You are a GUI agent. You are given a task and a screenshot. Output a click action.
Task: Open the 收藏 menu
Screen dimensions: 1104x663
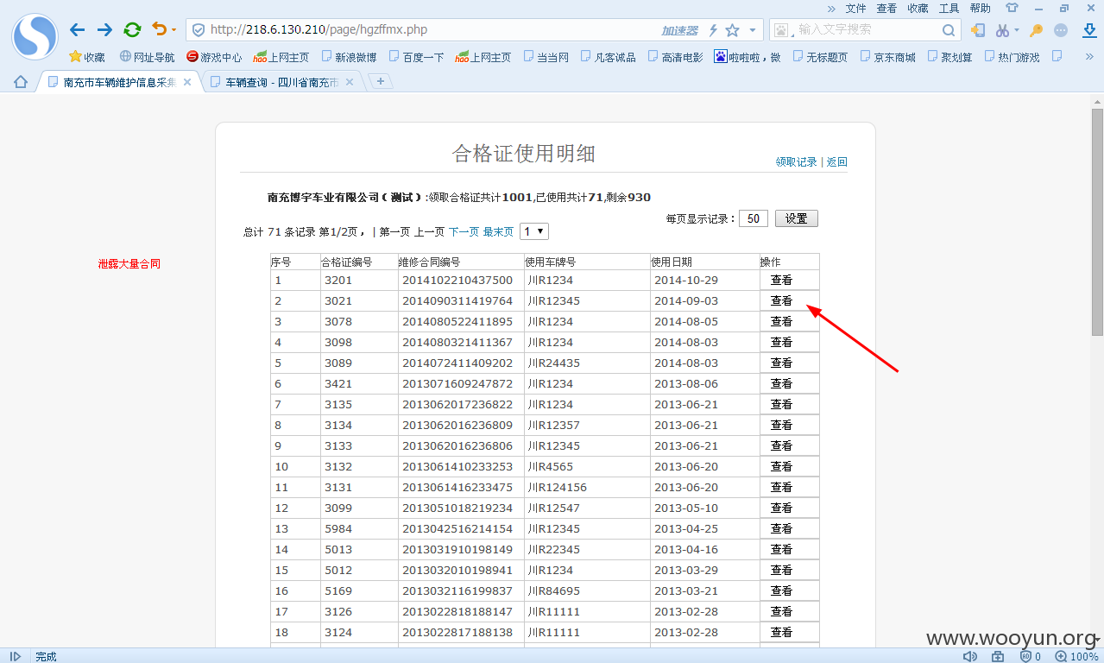coord(918,8)
